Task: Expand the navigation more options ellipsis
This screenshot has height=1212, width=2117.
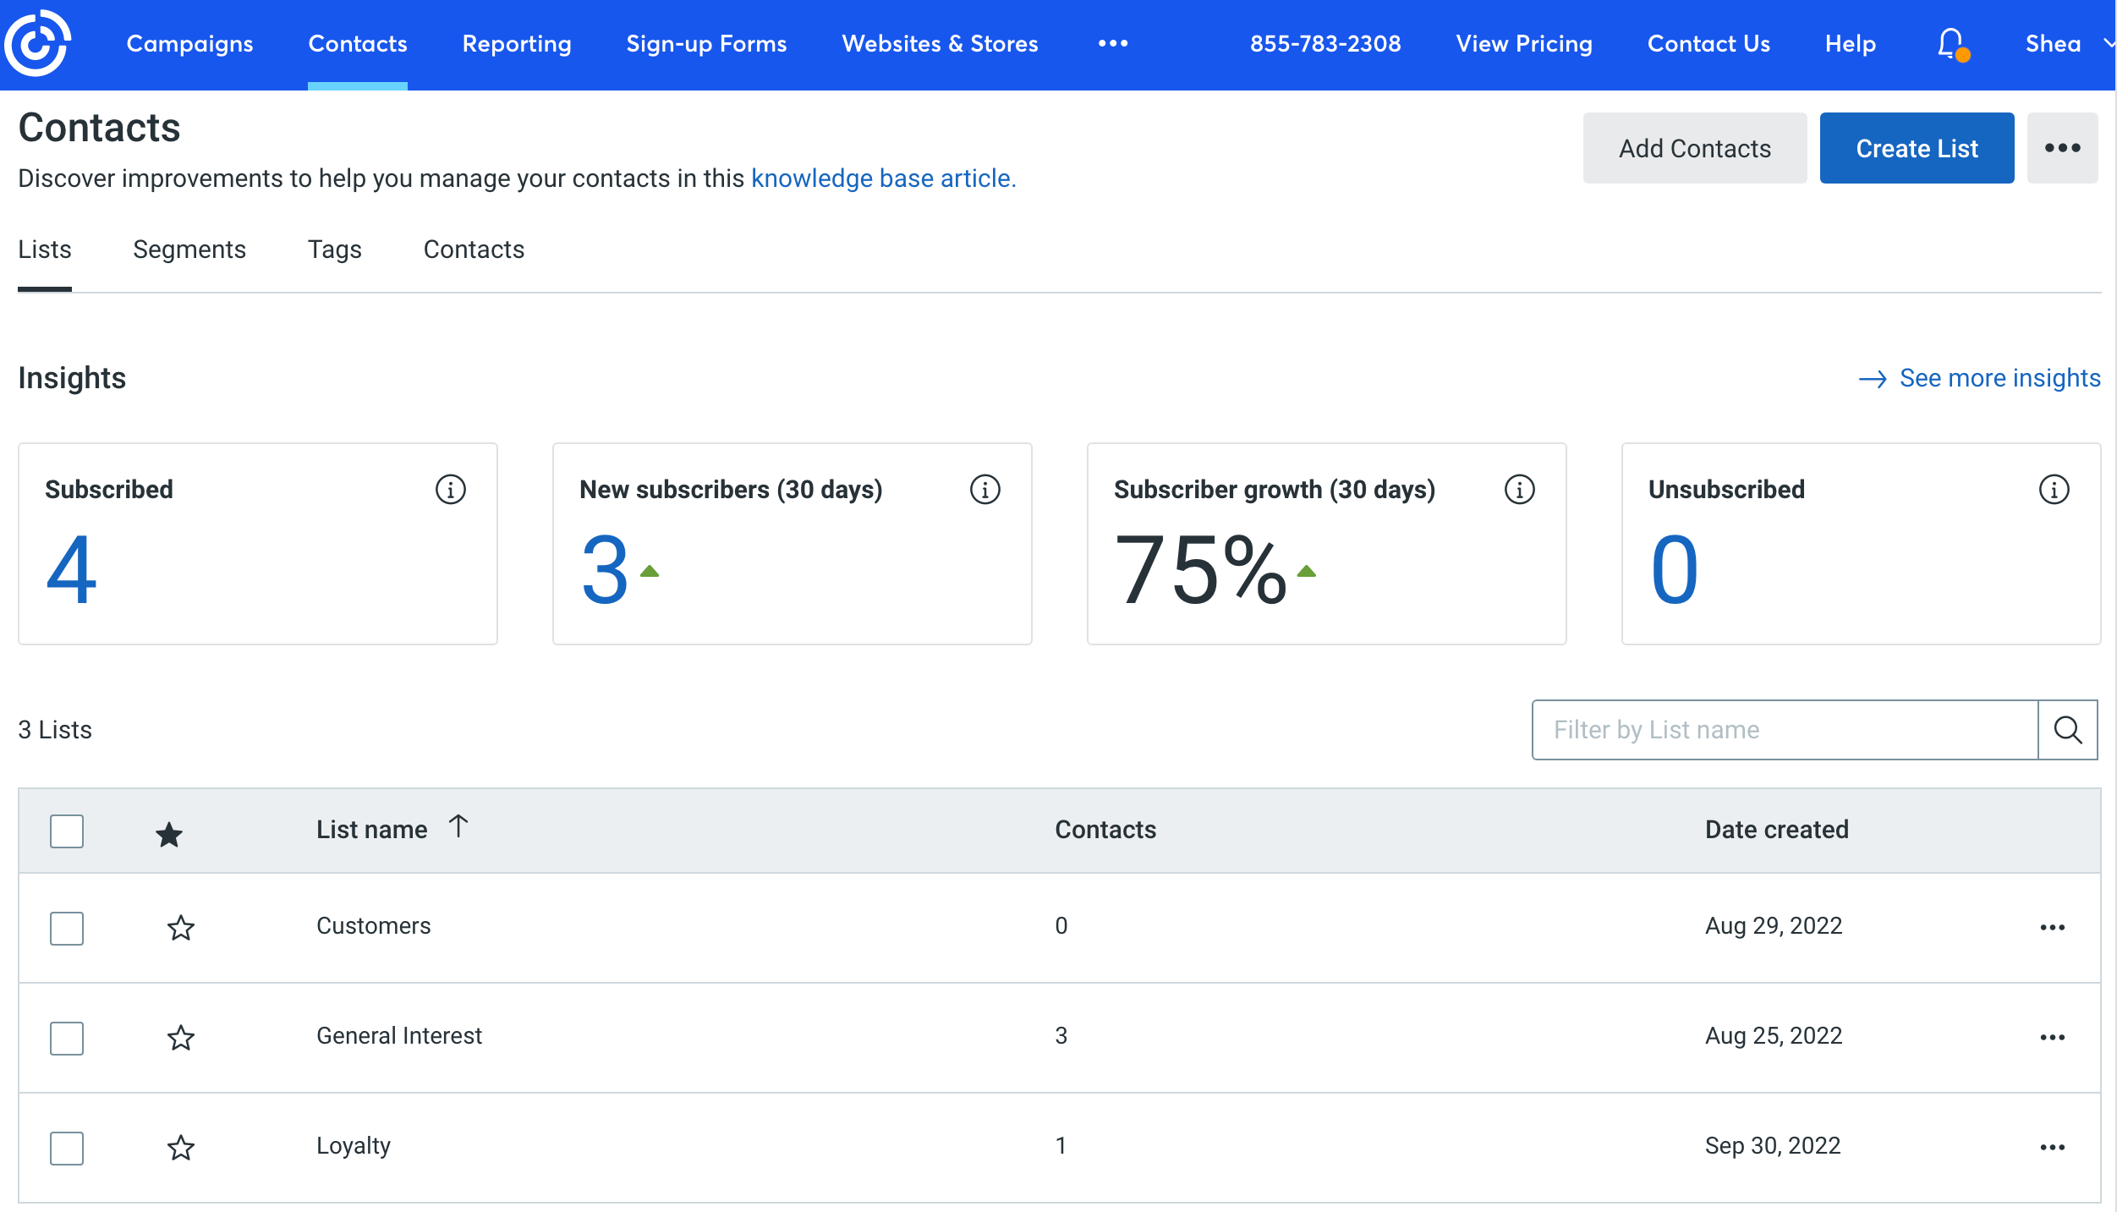Action: 1113,43
